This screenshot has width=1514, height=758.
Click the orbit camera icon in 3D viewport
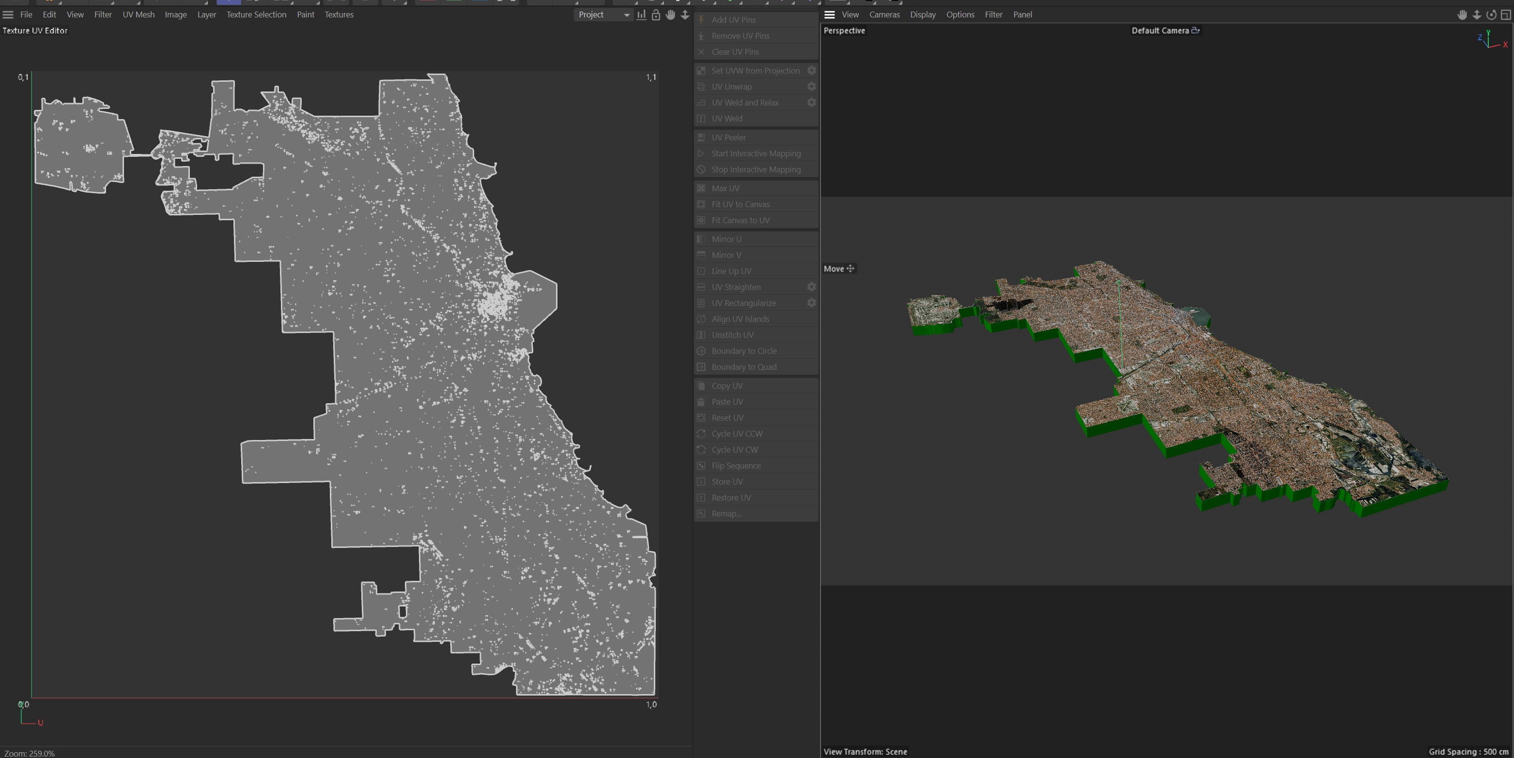[x=1491, y=15]
